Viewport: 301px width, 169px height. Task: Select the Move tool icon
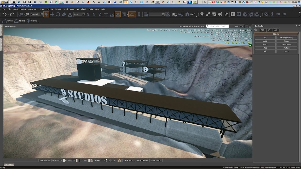point(52,14)
